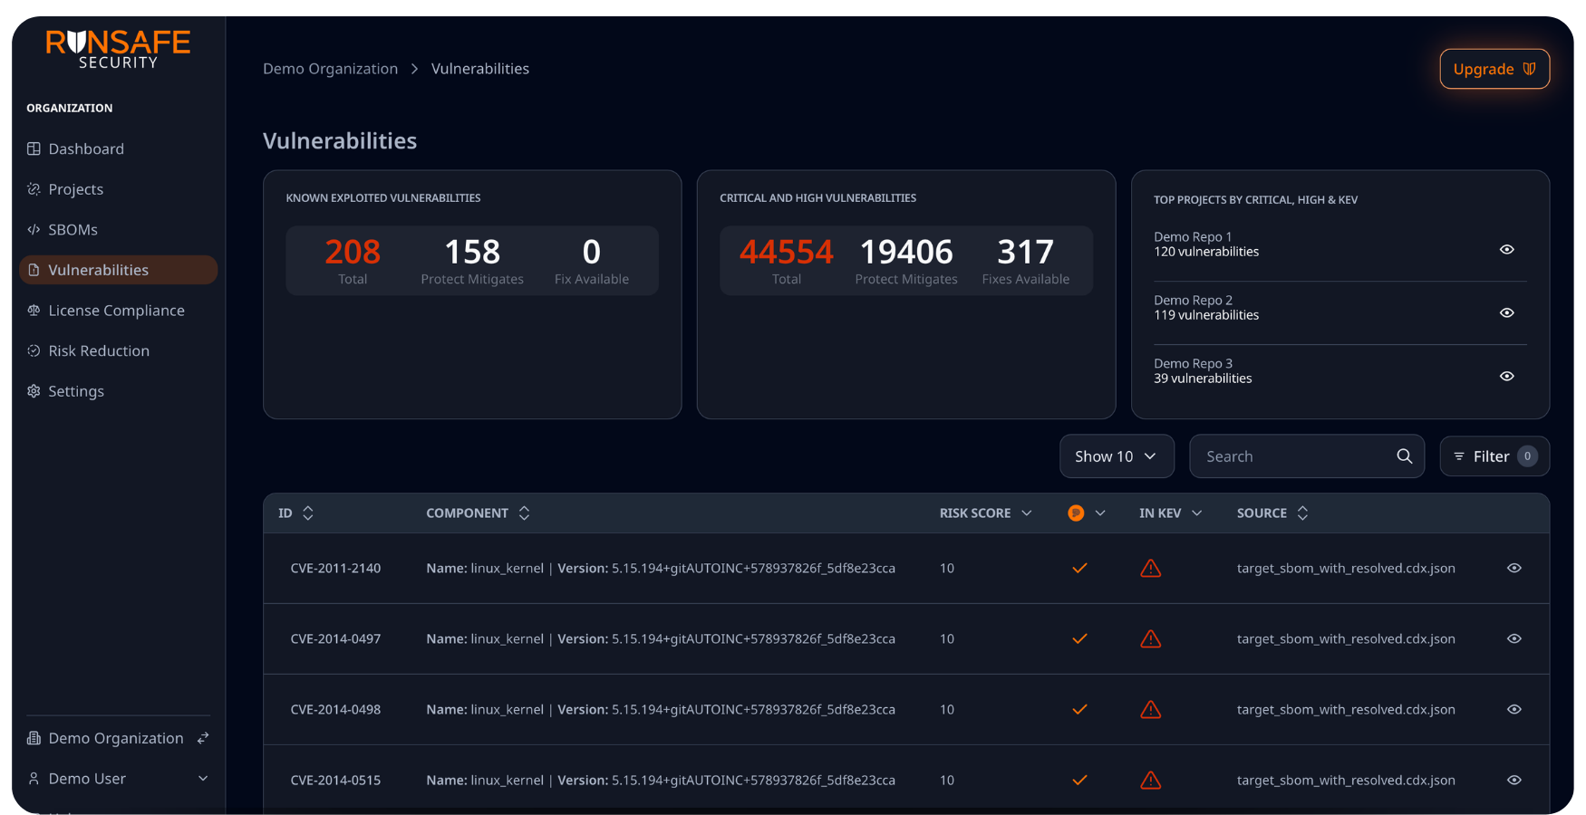Click the Settings gear icon
1586x815 pixels.
[34, 391]
